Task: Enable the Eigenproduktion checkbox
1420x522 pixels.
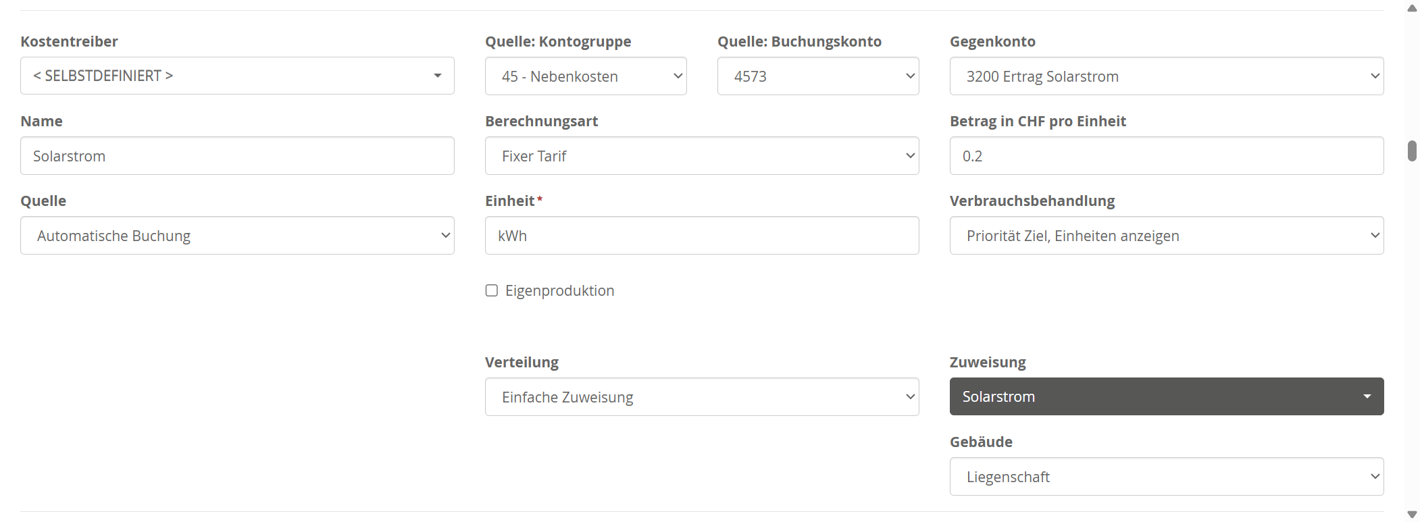Action: pos(492,290)
